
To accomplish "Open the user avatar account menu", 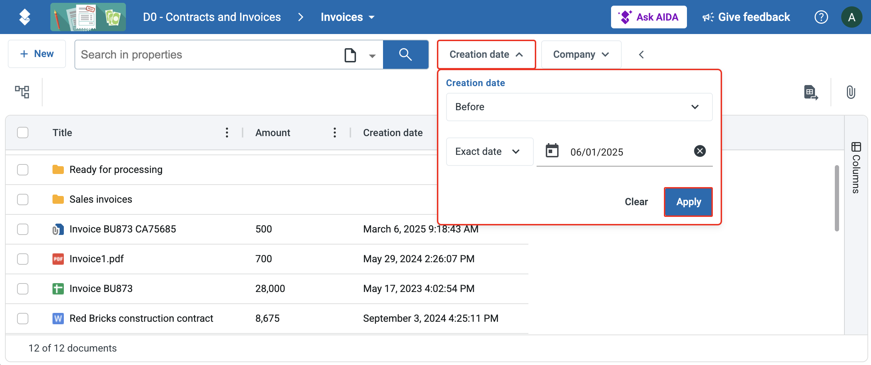I will (851, 17).
